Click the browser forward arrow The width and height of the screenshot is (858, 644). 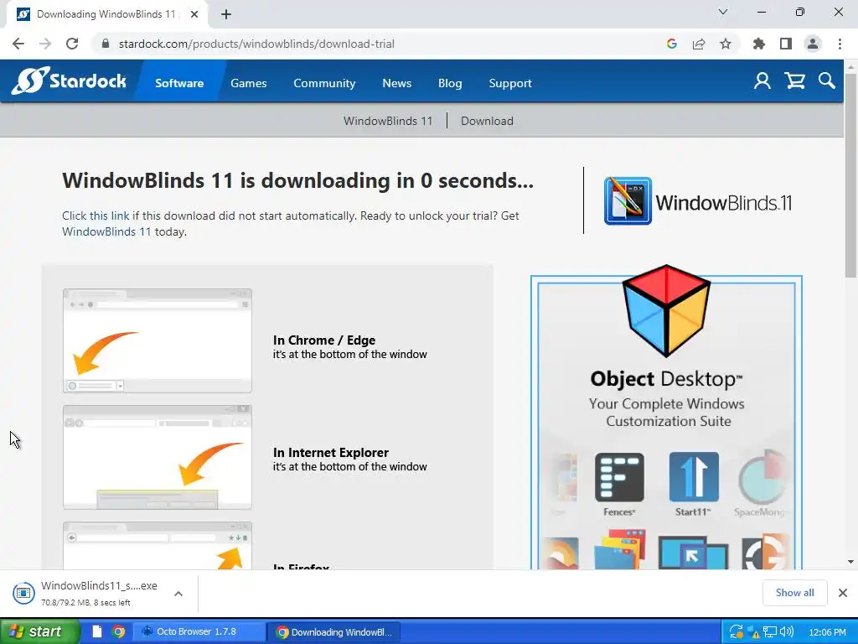click(45, 44)
